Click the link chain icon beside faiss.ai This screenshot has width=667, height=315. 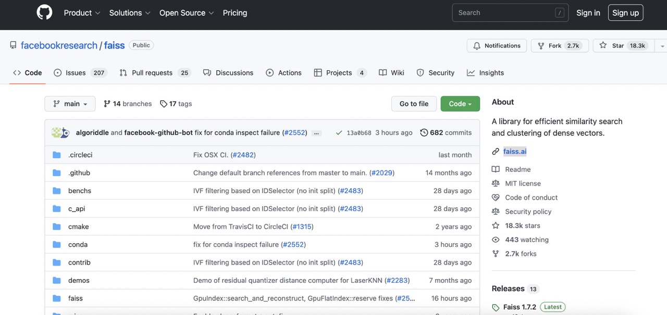point(496,151)
